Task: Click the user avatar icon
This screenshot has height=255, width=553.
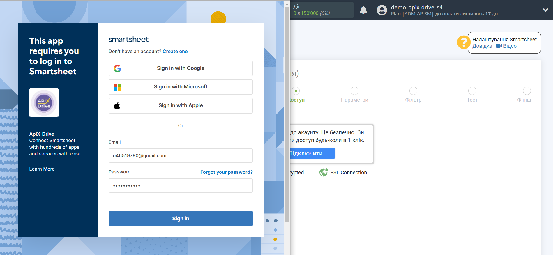Action: click(382, 10)
